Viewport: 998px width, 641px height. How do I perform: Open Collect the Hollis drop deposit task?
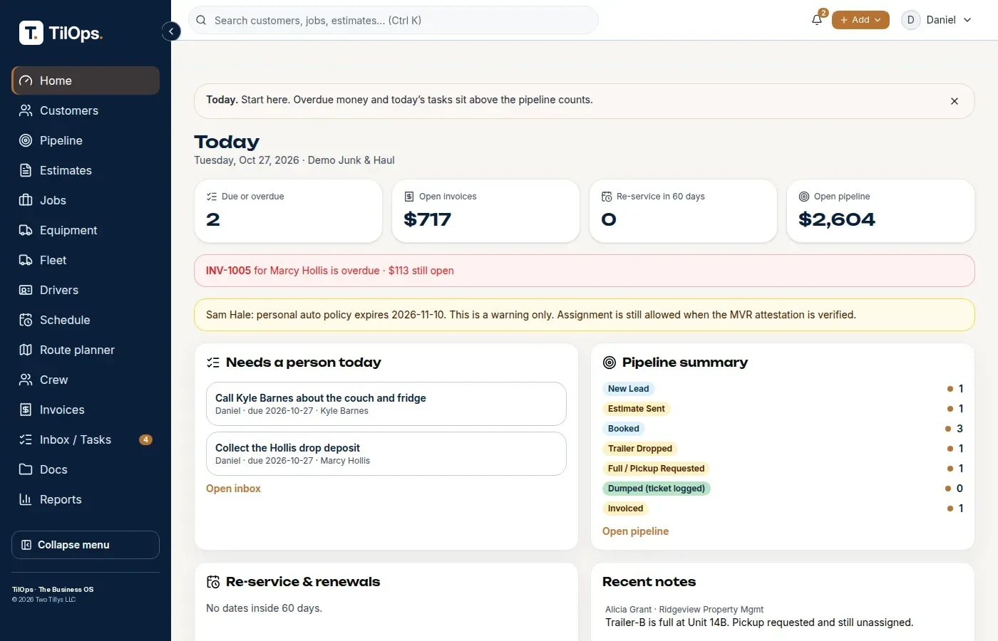click(386, 454)
